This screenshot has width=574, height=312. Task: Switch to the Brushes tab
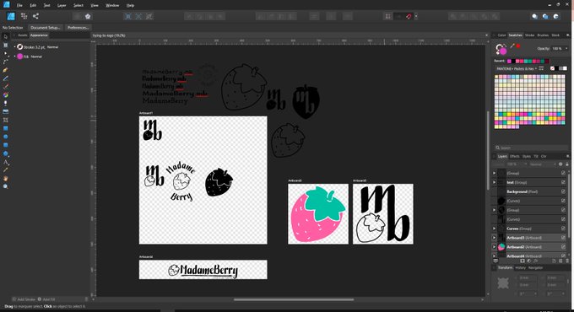(543, 35)
